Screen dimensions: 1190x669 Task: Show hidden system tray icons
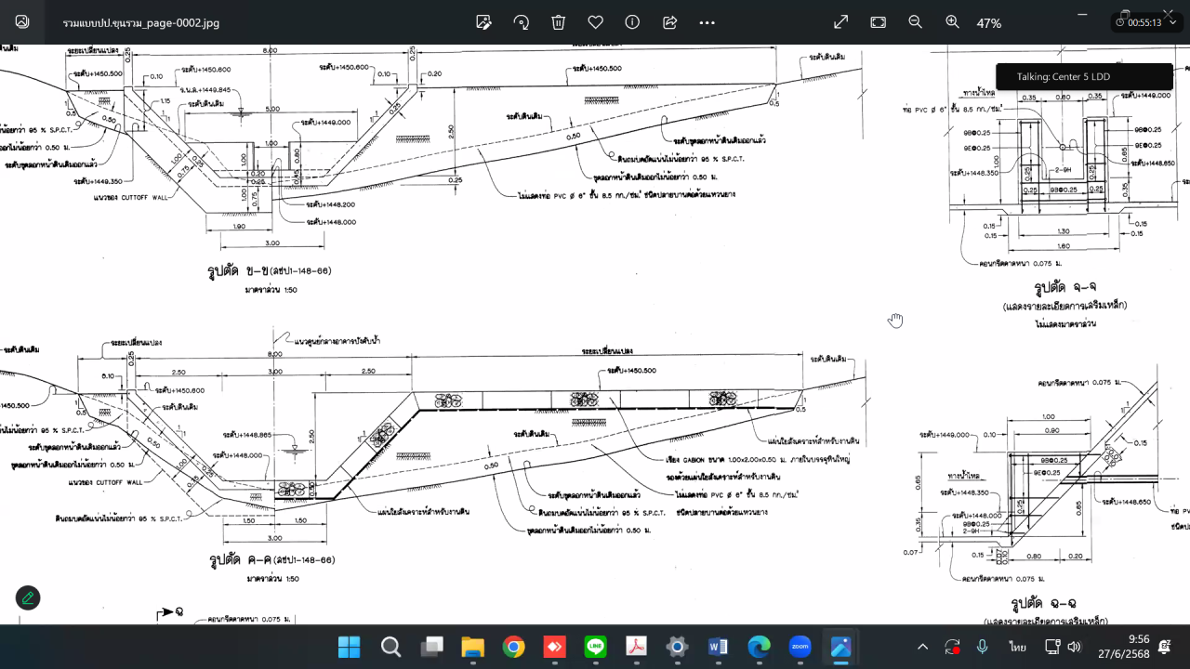click(922, 647)
